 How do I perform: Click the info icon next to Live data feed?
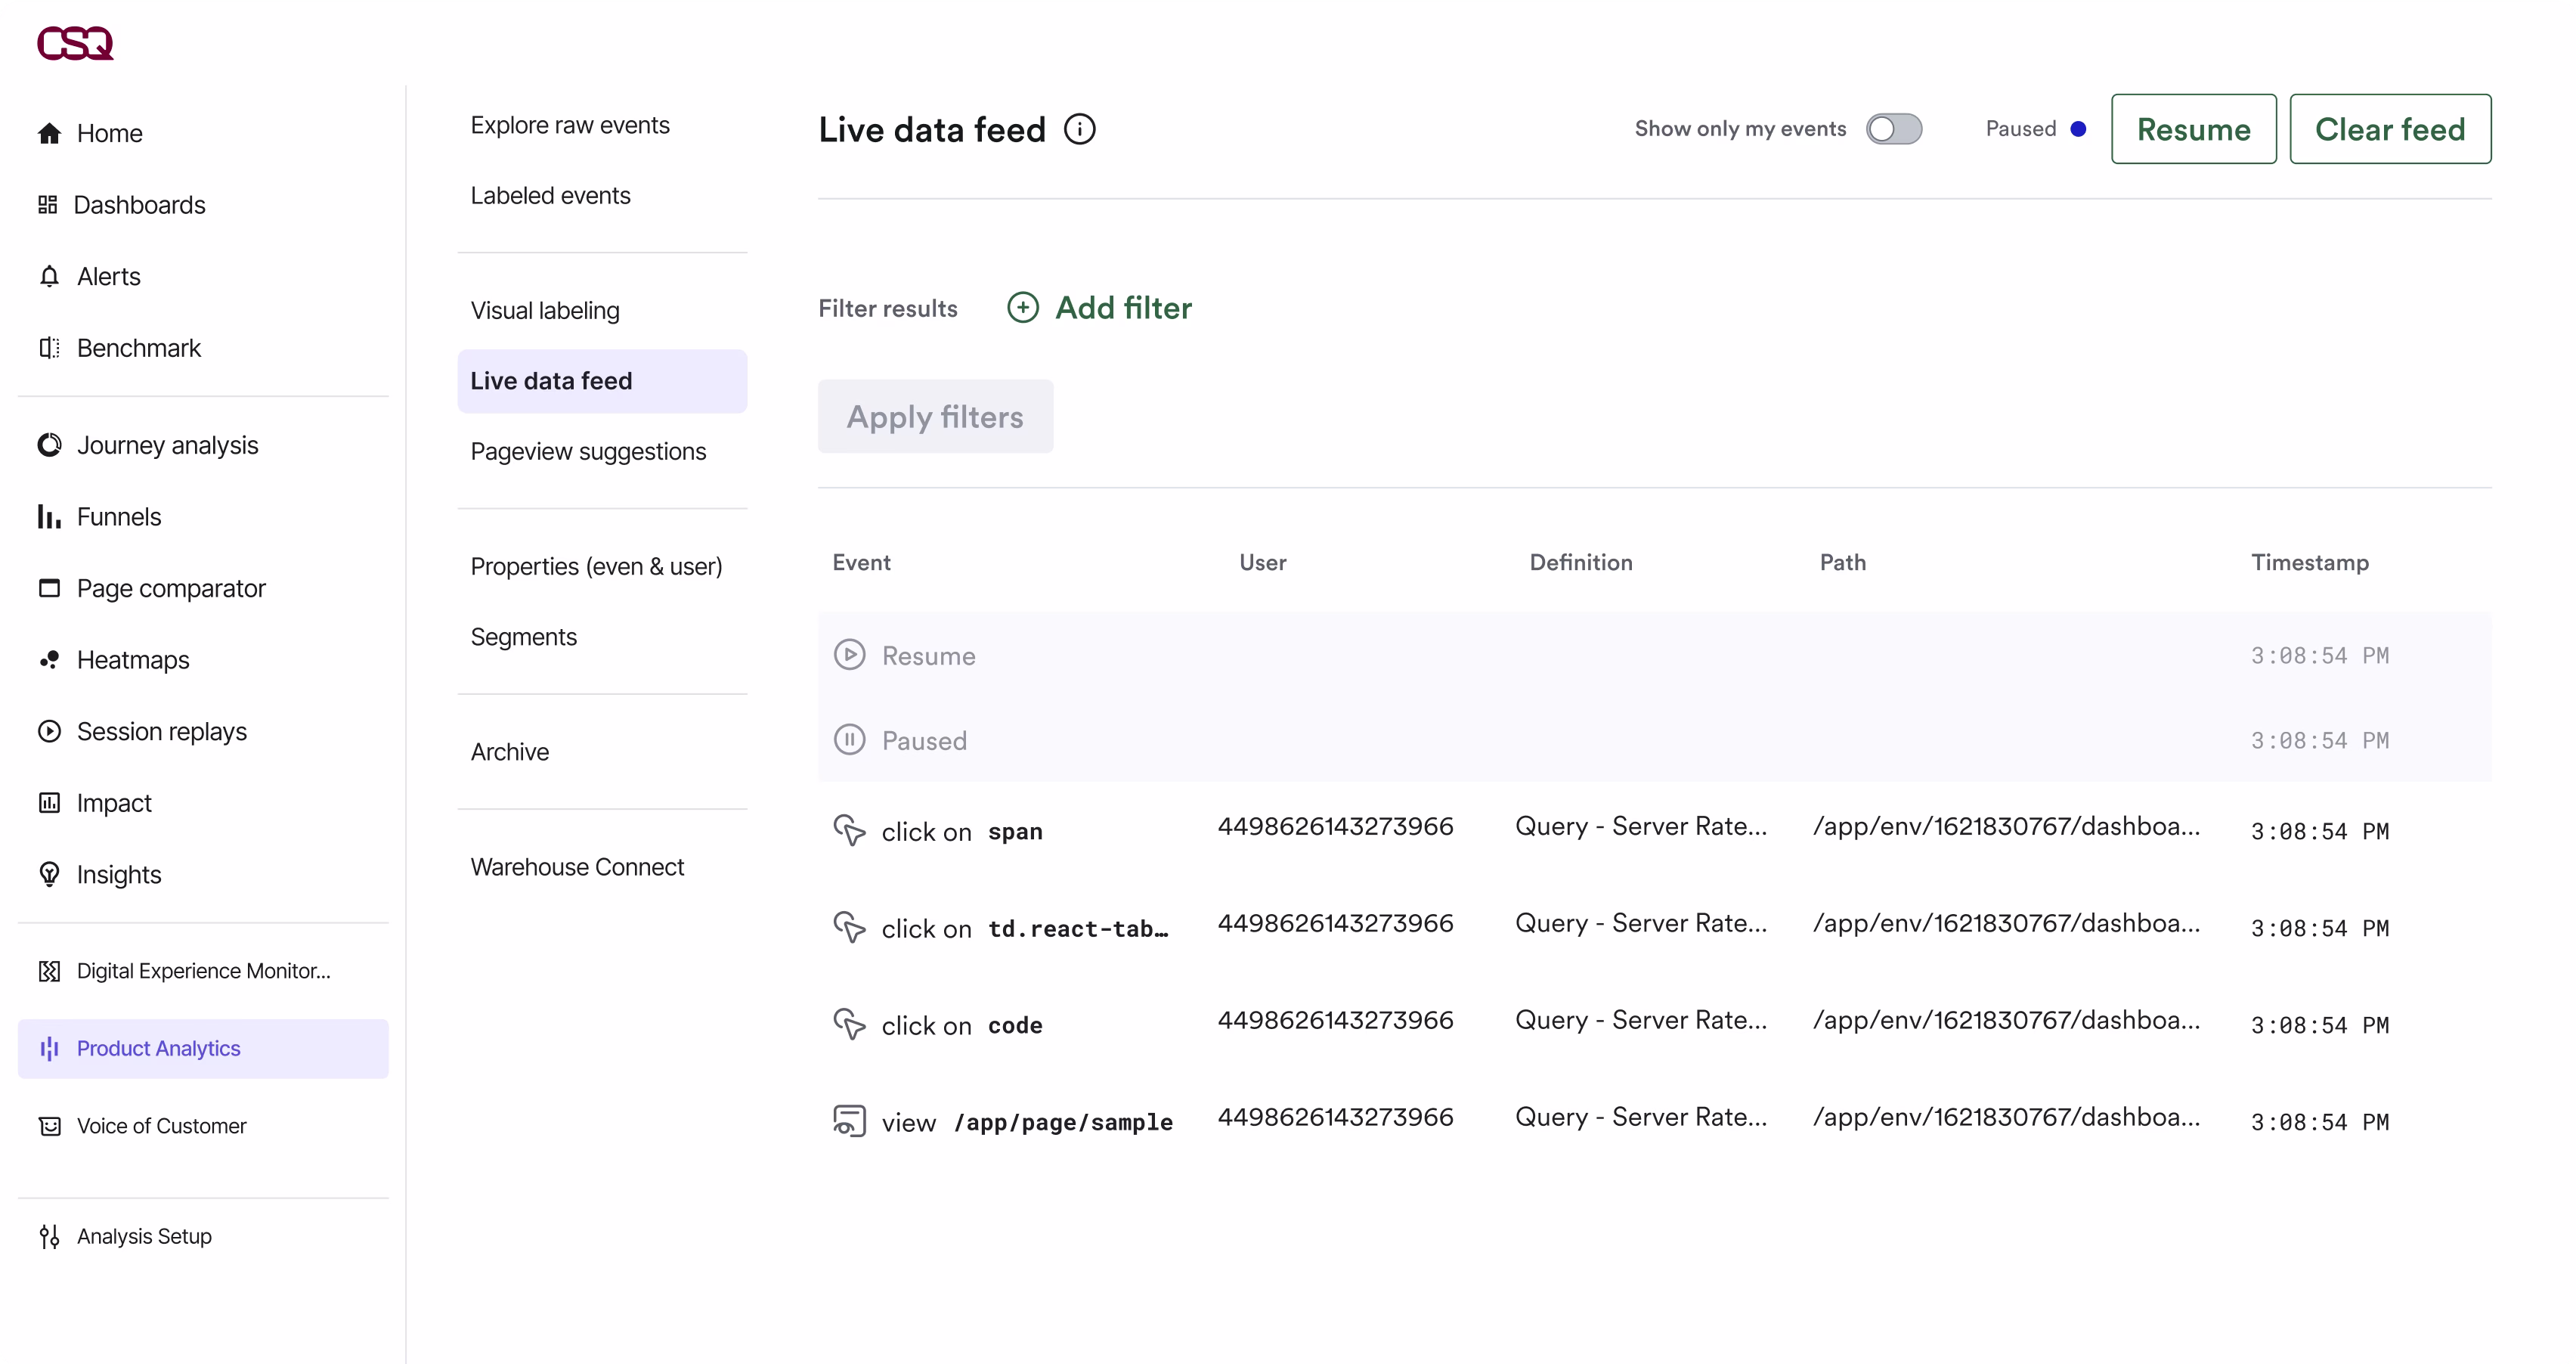click(x=1080, y=129)
